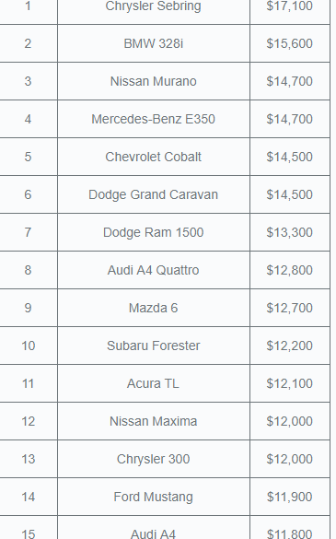336x539 pixels.
Task: Click rank number 10 cell
Action: 29,346
